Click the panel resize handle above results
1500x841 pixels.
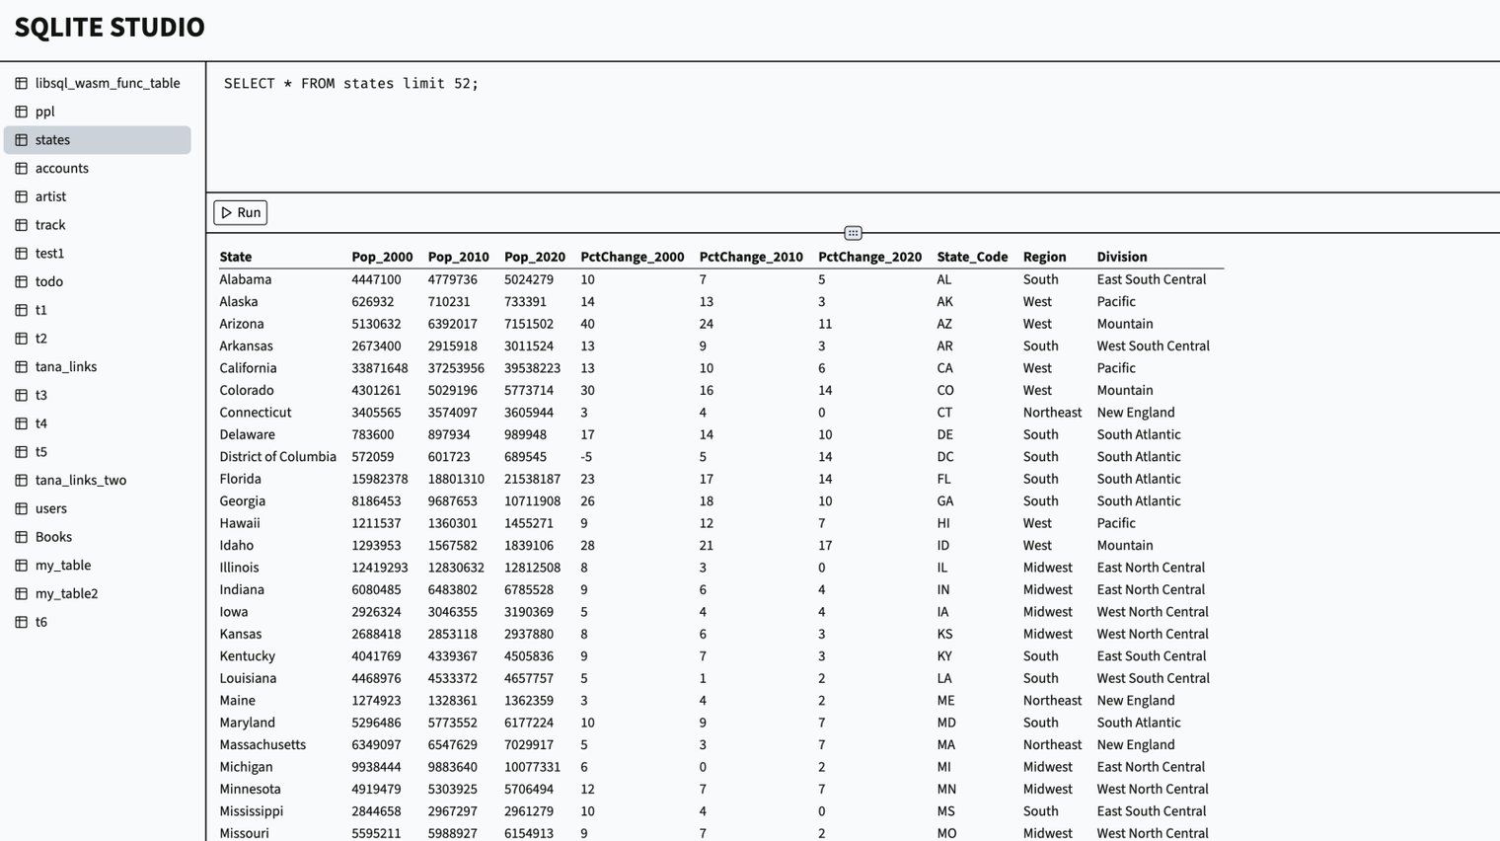tap(854, 233)
